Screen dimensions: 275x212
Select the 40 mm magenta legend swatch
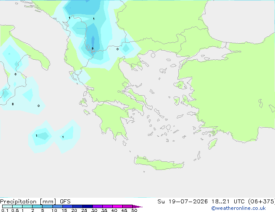tap(118, 206)
